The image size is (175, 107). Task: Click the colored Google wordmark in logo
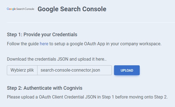point(11,9)
